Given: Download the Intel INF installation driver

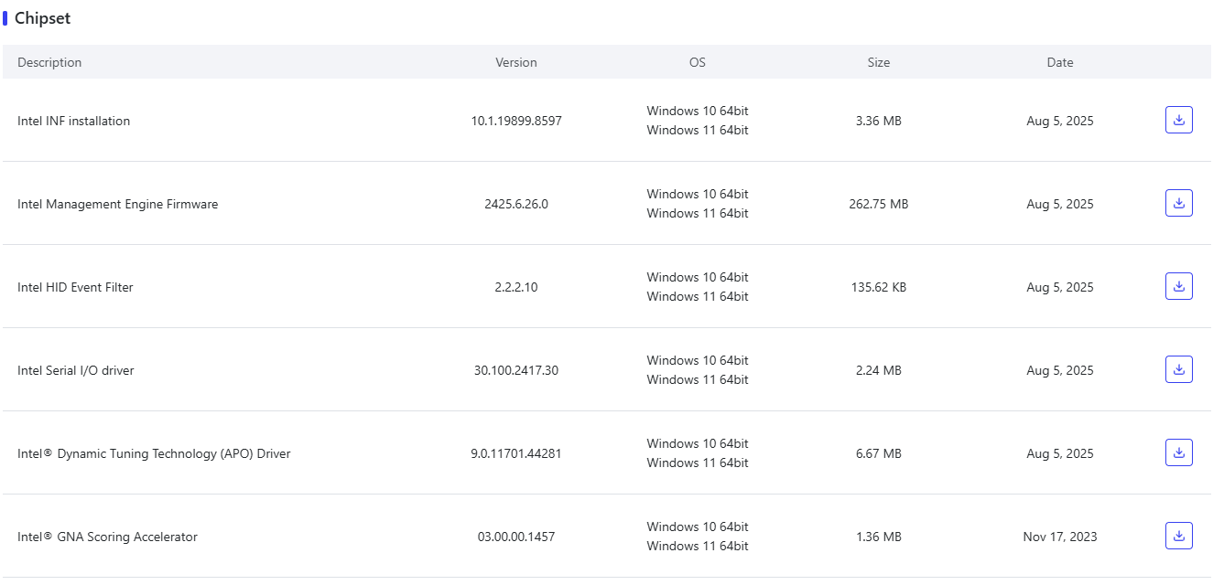Looking at the screenshot, I should point(1179,120).
